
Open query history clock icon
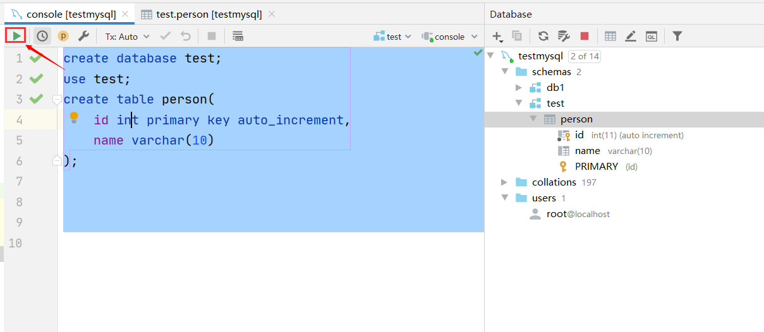(42, 36)
